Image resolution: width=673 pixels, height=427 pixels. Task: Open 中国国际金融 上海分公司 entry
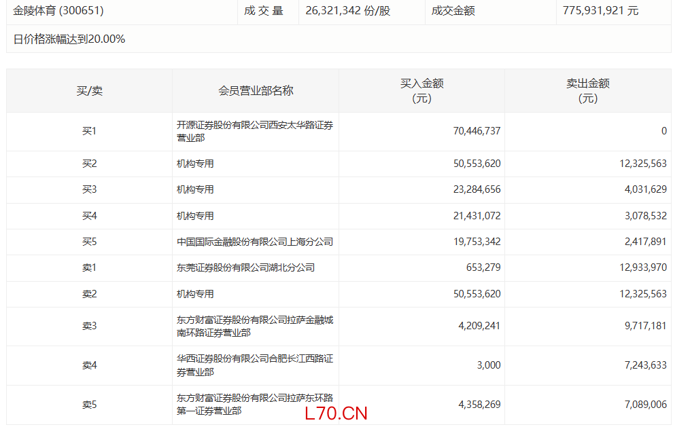pyautogui.click(x=254, y=242)
